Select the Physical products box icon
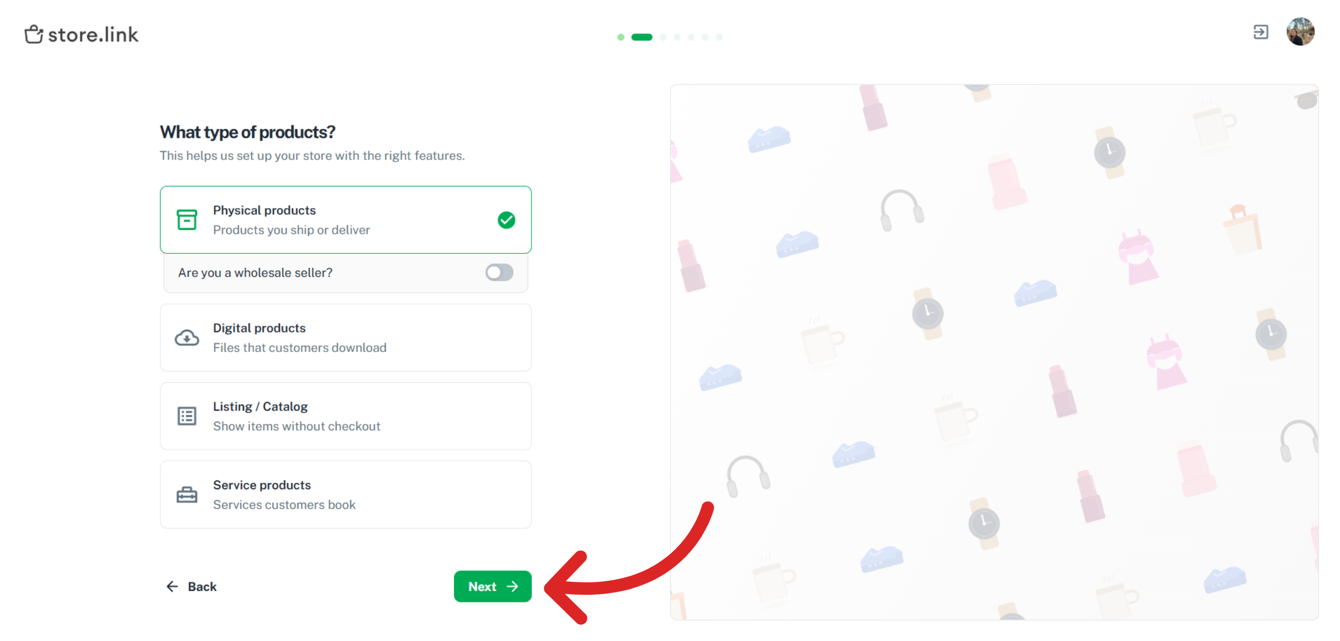 (x=187, y=220)
